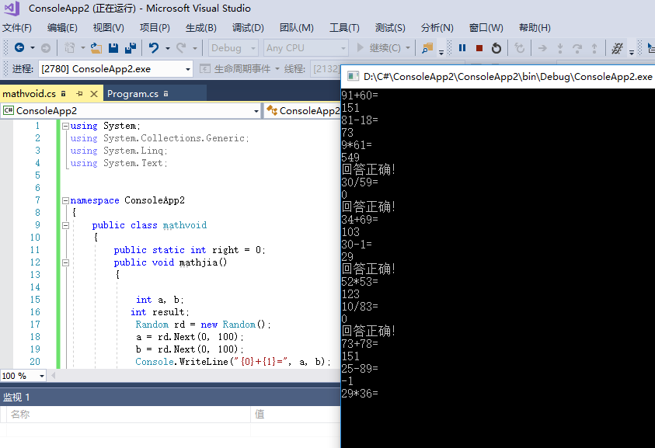Collapse the using directives block
This screenshot has height=448, width=655.
click(x=65, y=126)
